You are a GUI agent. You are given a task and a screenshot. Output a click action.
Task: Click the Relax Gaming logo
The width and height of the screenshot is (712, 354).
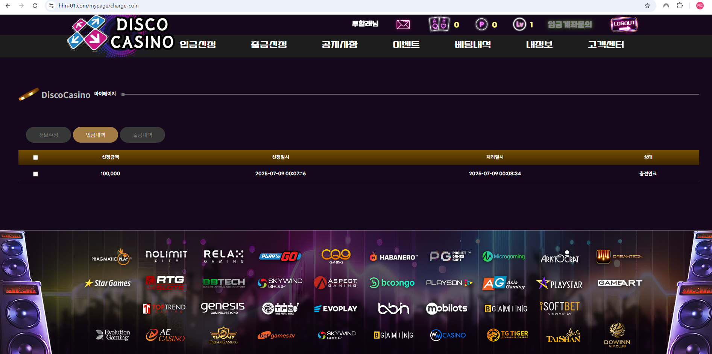224,257
